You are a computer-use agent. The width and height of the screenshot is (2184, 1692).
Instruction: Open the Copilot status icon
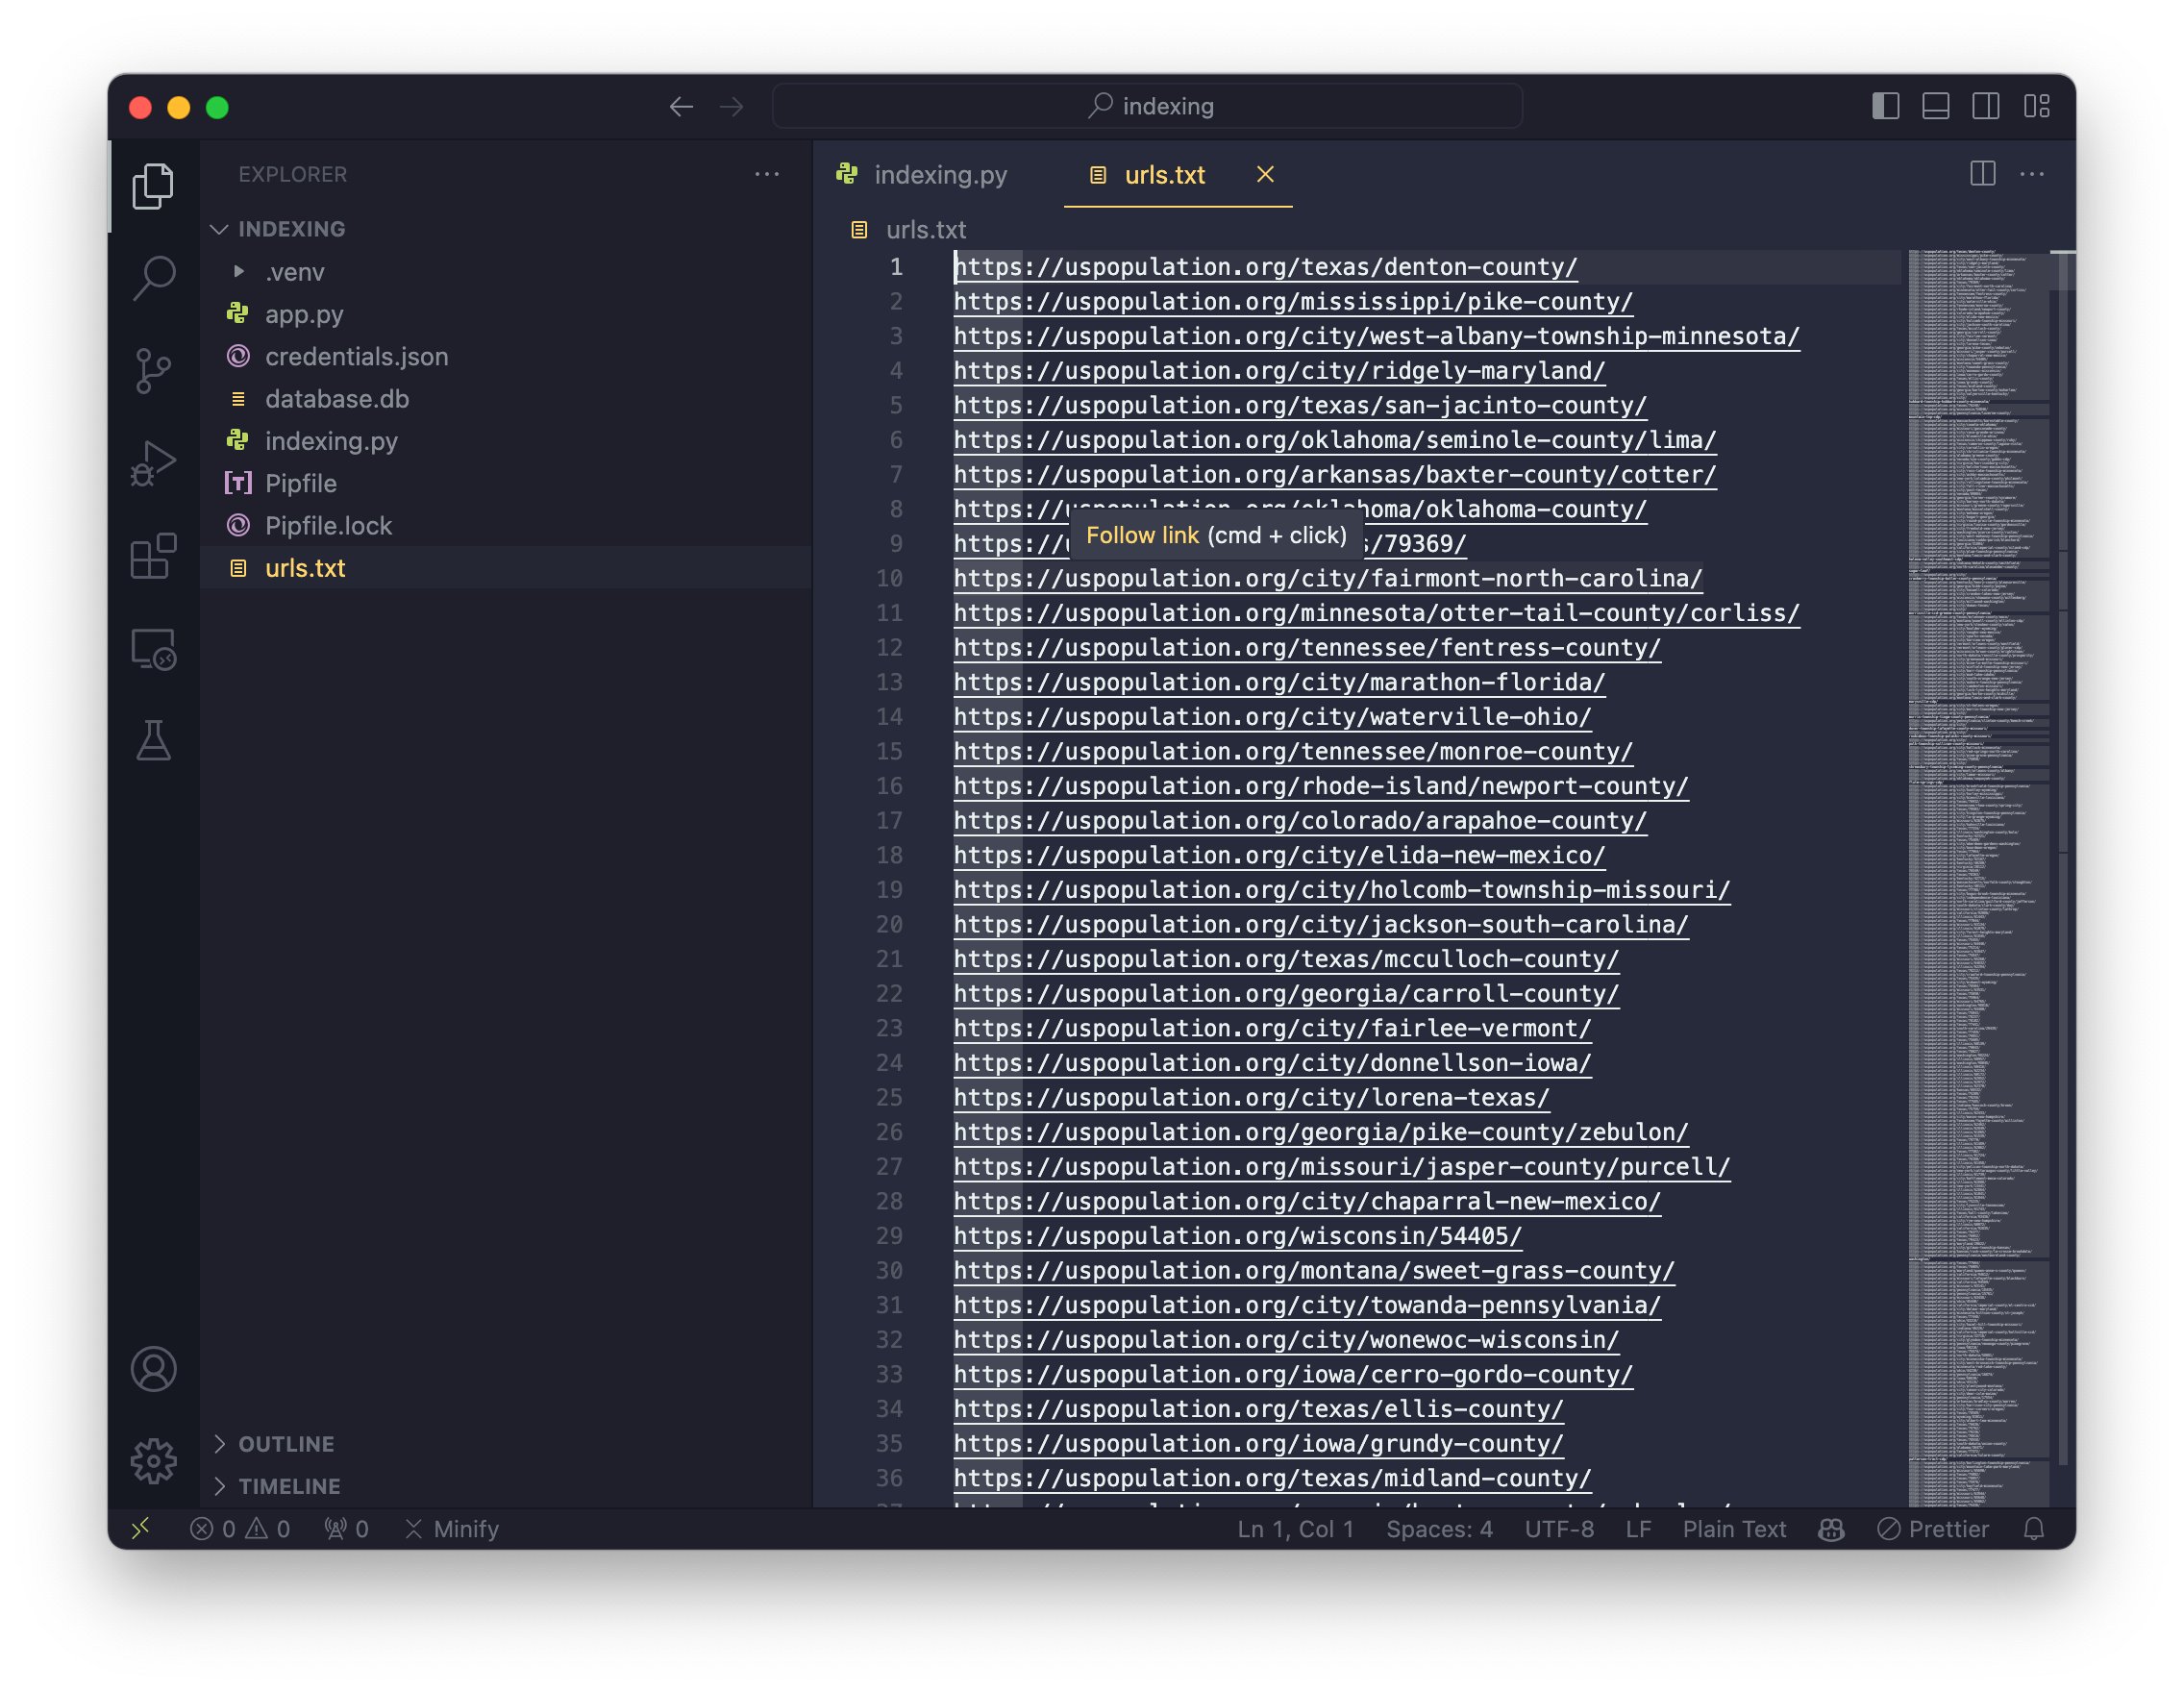1831,1529
